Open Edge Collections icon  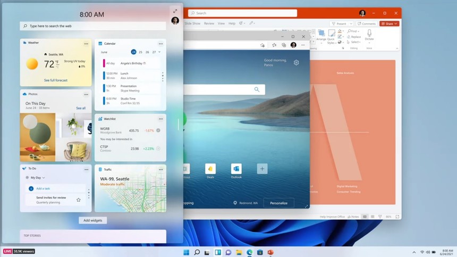pyautogui.click(x=284, y=45)
